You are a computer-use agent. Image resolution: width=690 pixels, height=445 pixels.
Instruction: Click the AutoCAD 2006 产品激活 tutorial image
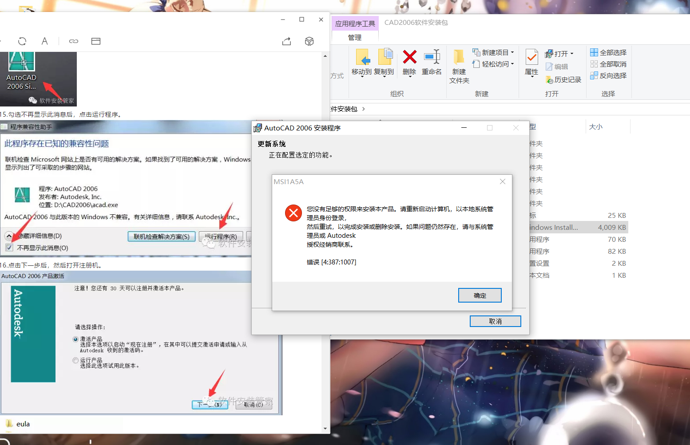click(x=141, y=343)
